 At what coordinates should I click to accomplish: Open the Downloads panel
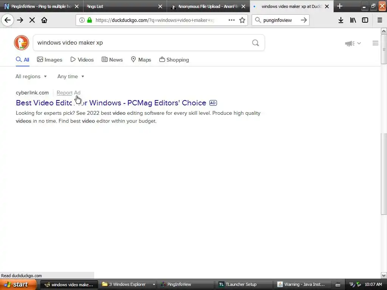click(x=341, y=20)
